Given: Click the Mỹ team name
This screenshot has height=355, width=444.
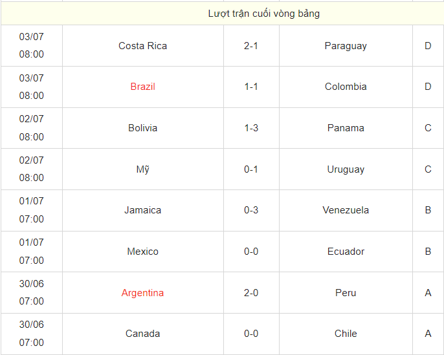Looking at the screenshot, I should pyautogui.click(x=142, y=169).
